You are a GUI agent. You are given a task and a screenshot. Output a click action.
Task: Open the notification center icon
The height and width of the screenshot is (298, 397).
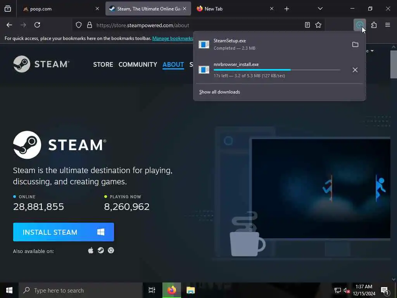[385, 290]
